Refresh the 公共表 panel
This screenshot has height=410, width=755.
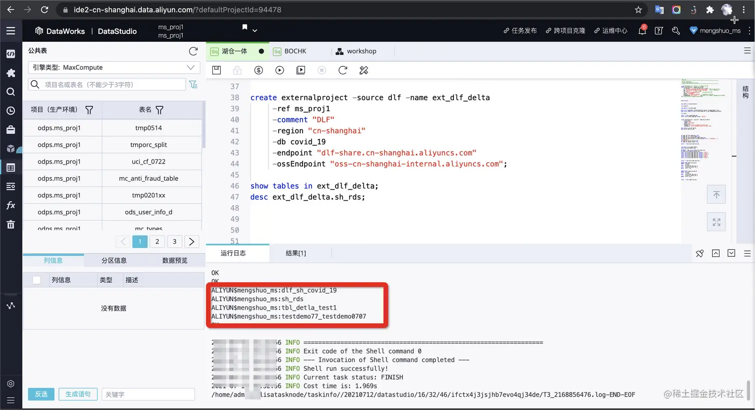193,51
